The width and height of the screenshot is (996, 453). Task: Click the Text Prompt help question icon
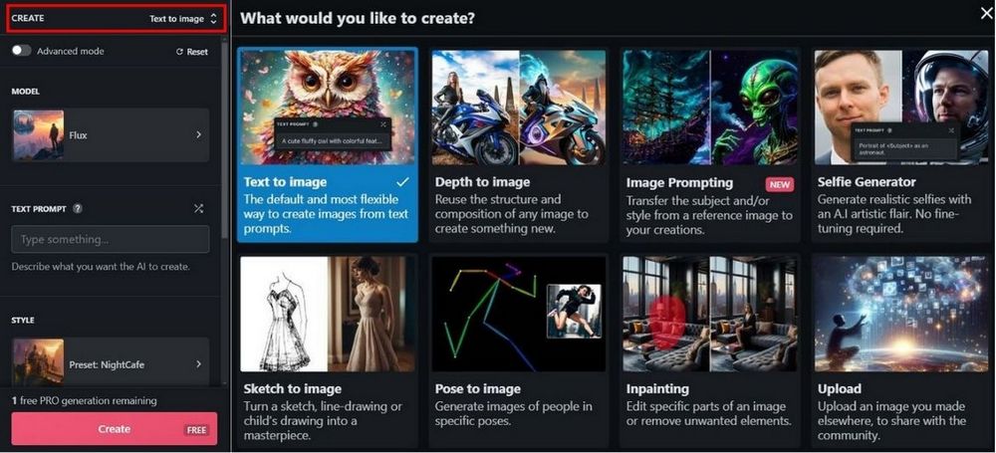tap(78, 208)
